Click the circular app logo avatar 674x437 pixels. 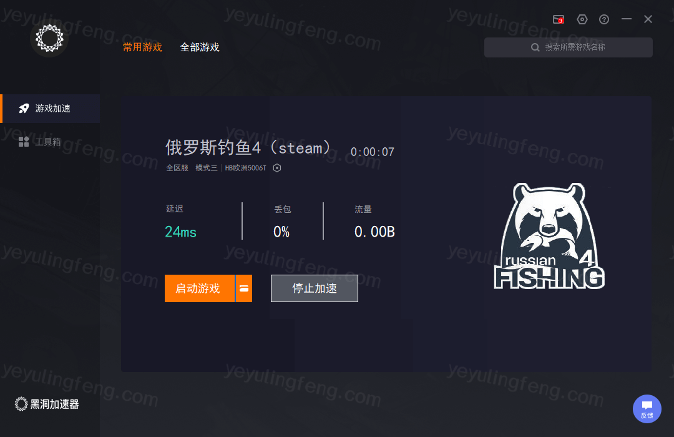[49, 38]
